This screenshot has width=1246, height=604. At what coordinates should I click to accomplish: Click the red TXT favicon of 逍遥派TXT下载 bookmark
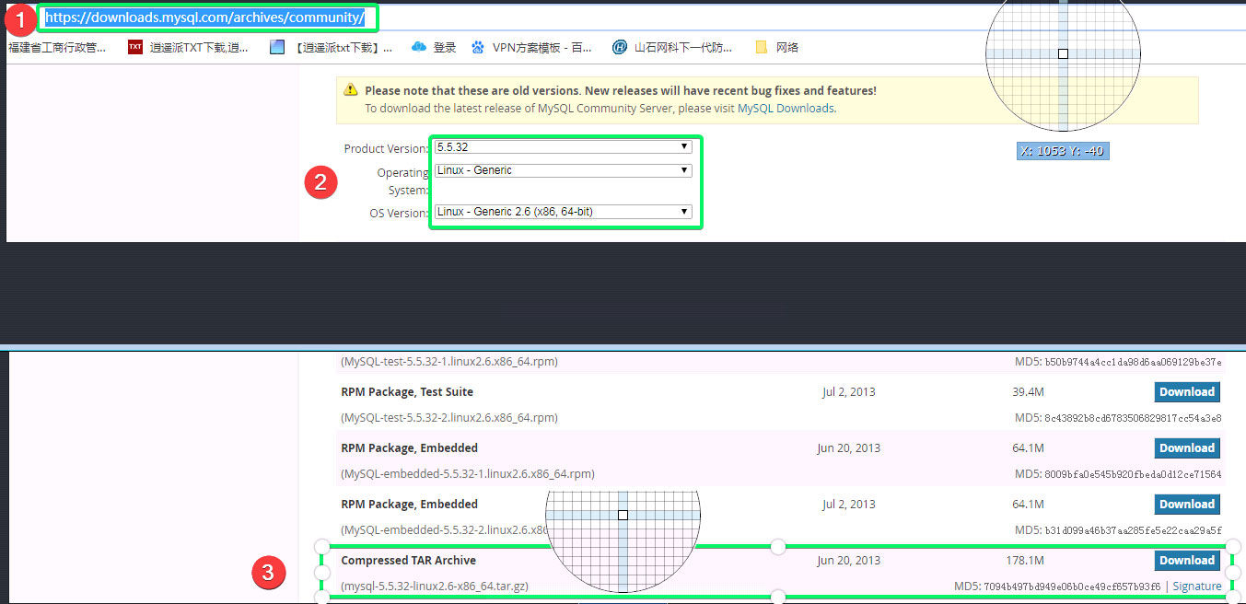(x=135, y=47)
